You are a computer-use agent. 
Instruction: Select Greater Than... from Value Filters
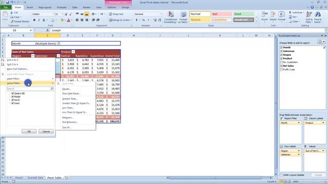pyautogui.click(x=70, y=99)
